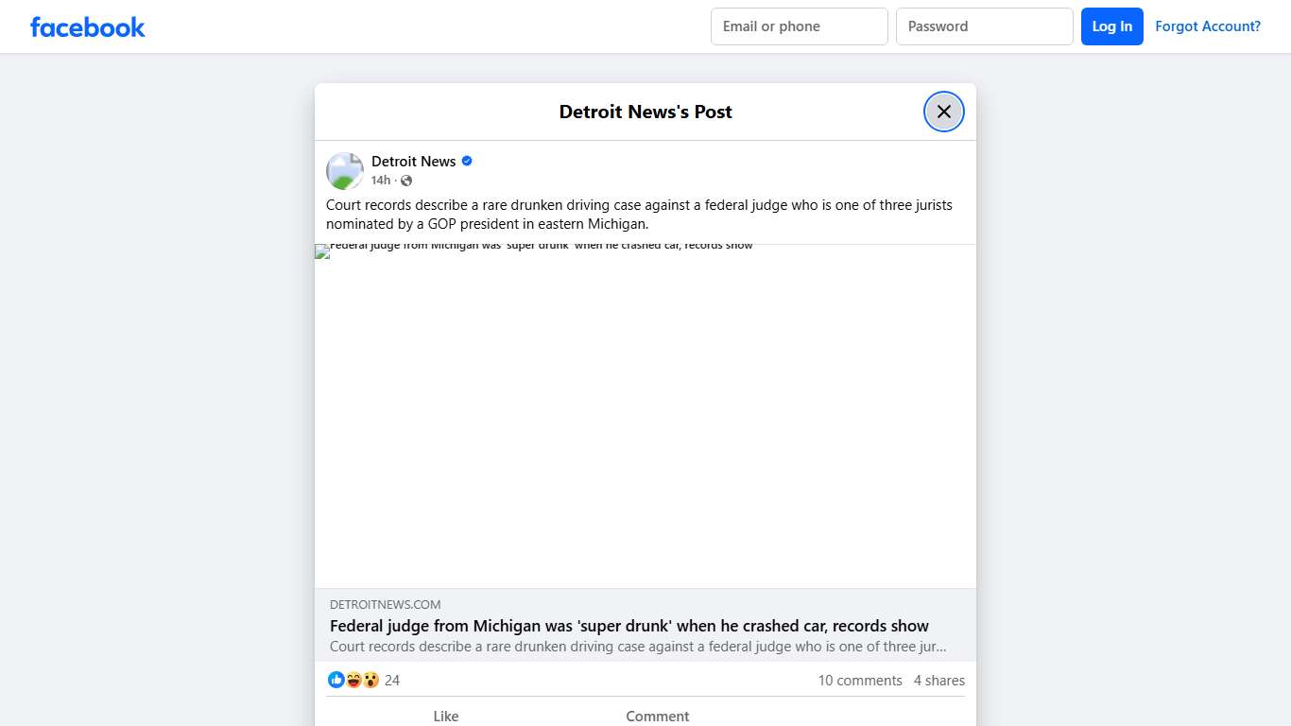The height and width of the screenshot is (726, 1291).
Task: Click the public globe privacy icon
Action: [x=406, y=181]
